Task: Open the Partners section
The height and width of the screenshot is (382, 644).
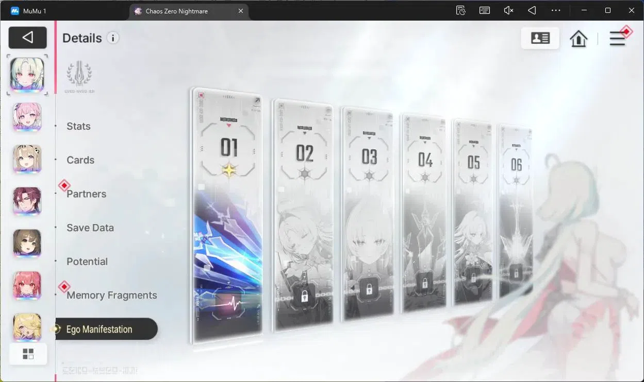Action: tap(86, 194)
